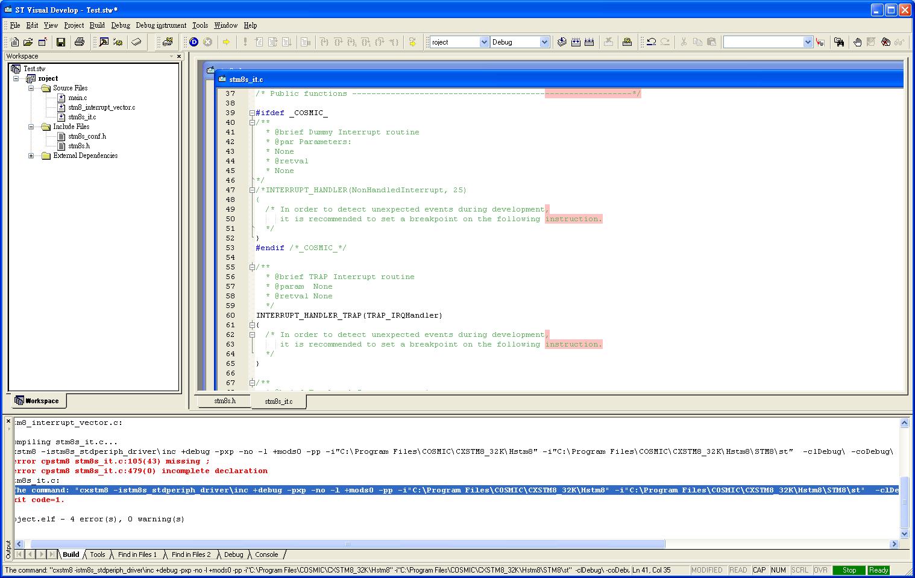The height and width of the screenshot is (578, 915).
Task: Collapse the Source Files folder
Action: [x=31, y=88]
